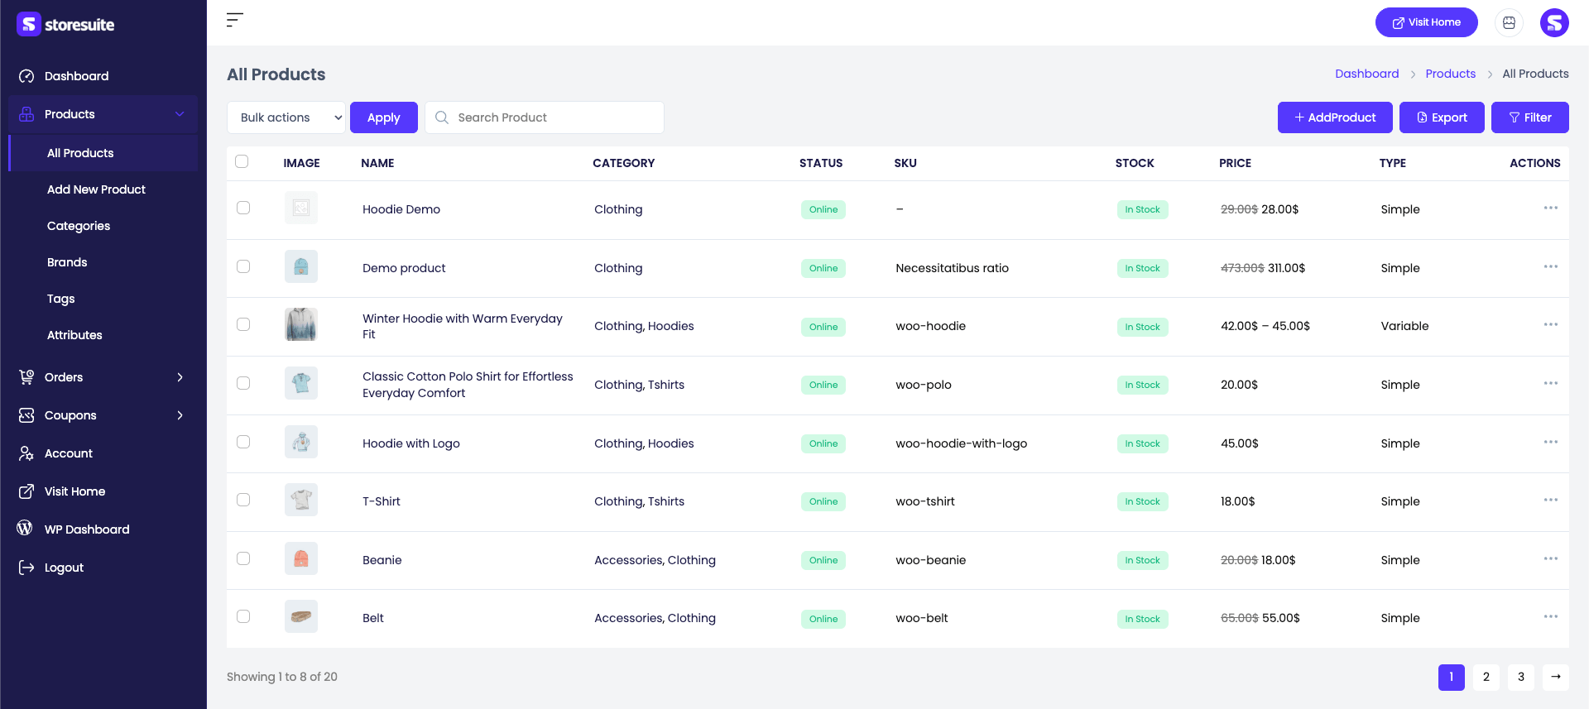Click the user avatar icon
Viewport: 1589px width, 709px height.
pyautogui.click(x=1554, y=23)
